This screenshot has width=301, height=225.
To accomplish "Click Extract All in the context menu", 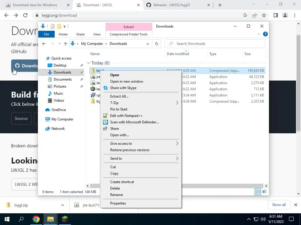I will coord(119,96).
